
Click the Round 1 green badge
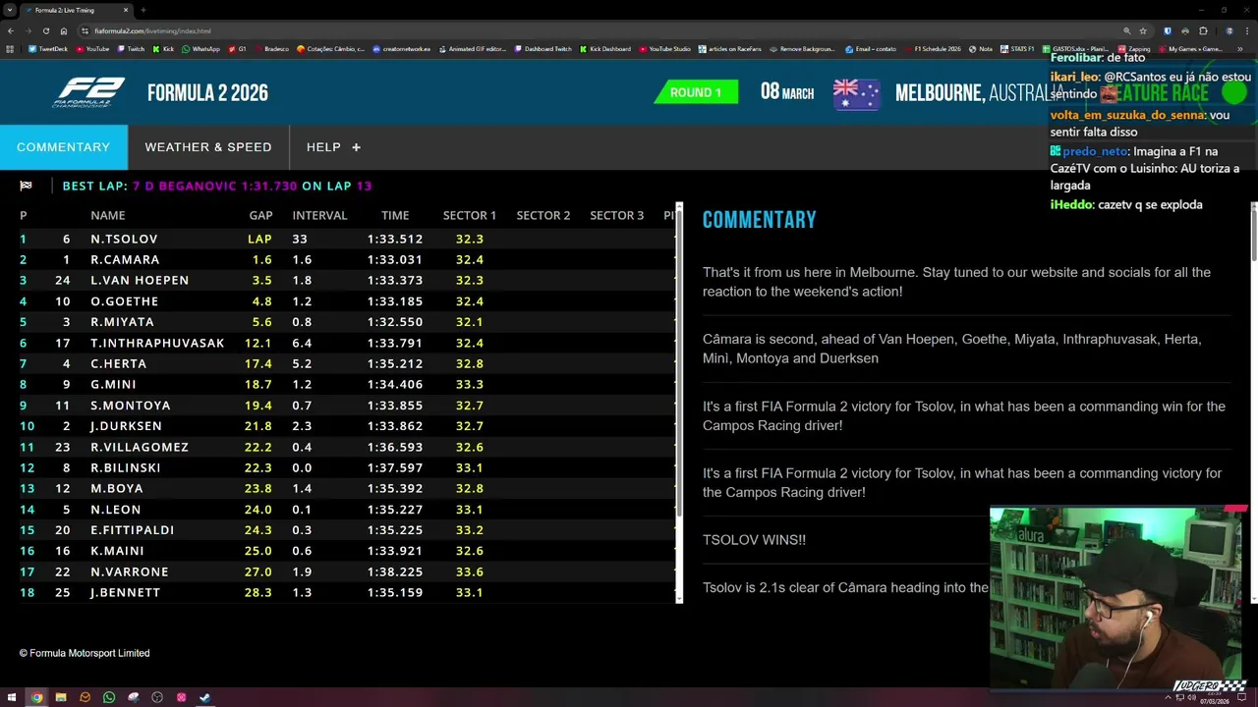click(696, 92)
